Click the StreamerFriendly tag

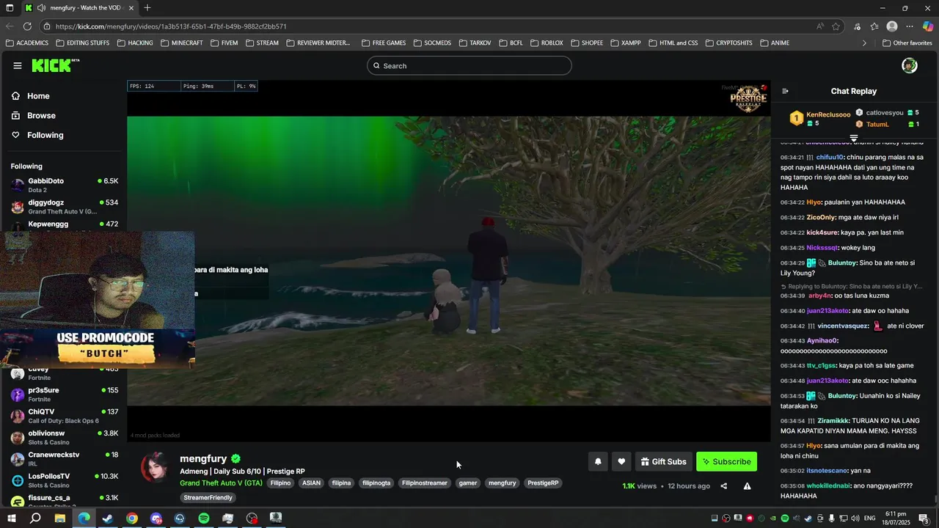coord(208,498)
